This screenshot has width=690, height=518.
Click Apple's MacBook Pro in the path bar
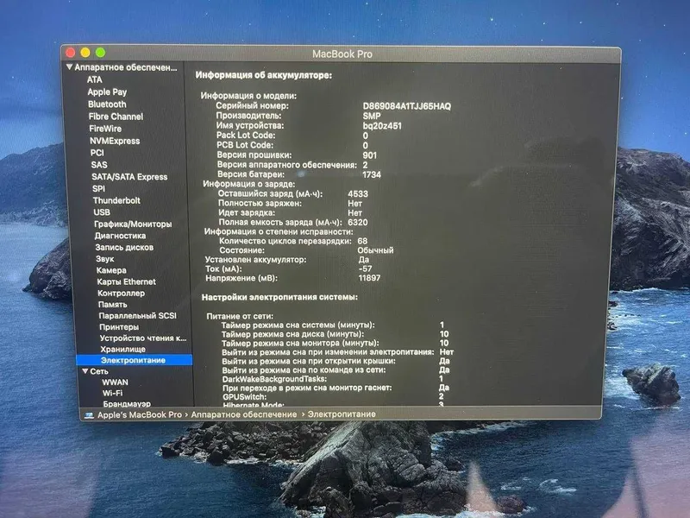(140, 415)
